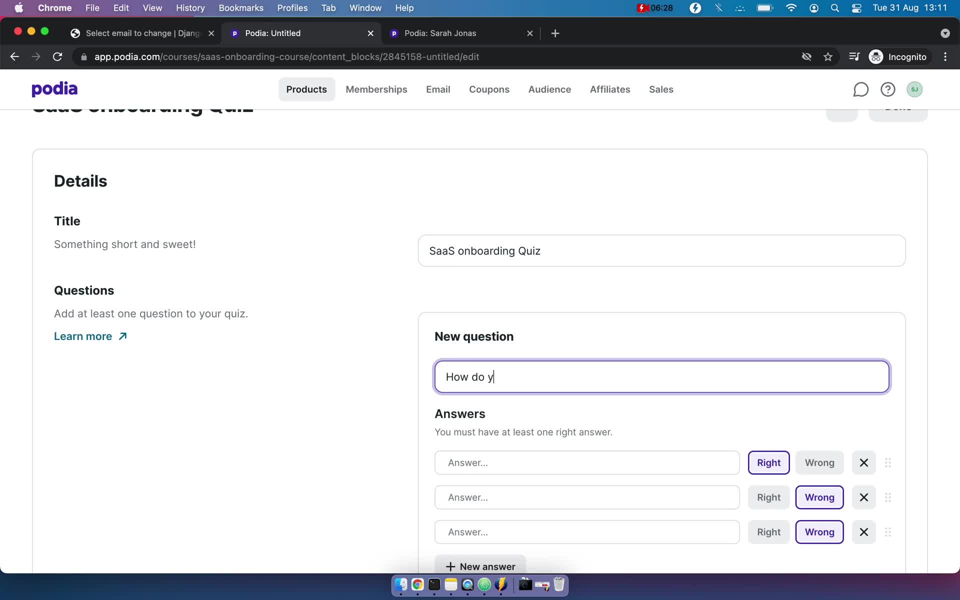Image resolution: width=960 pixels, height=600 pixels.
Task: Click the reload/refresh page icon
Action: coord(58,56)
